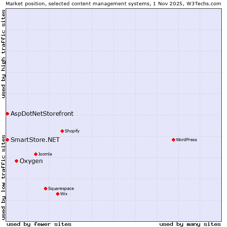Click the chart title mentioning W3Techs.com
Viewport: 227px width, 227px height.
click(113, 3)
